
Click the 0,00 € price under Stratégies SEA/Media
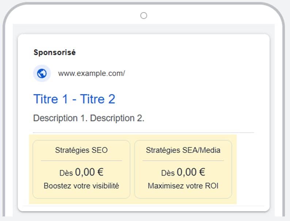pos(191,172)
